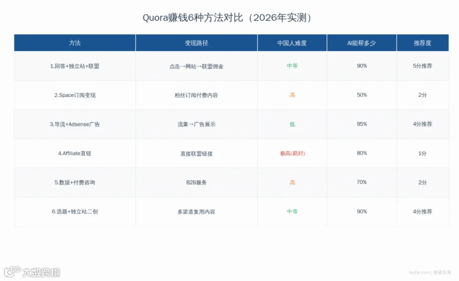This screenshot has height=281, width=459.
Task: Click "中等" in the 选题+独立站二创 row
Action: [x=292, y=211]
